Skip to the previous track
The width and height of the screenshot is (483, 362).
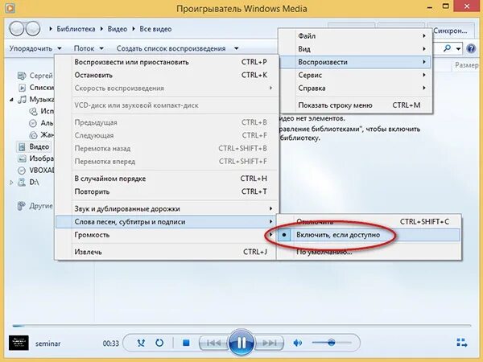pyautogui.click(x=213, y=343)
